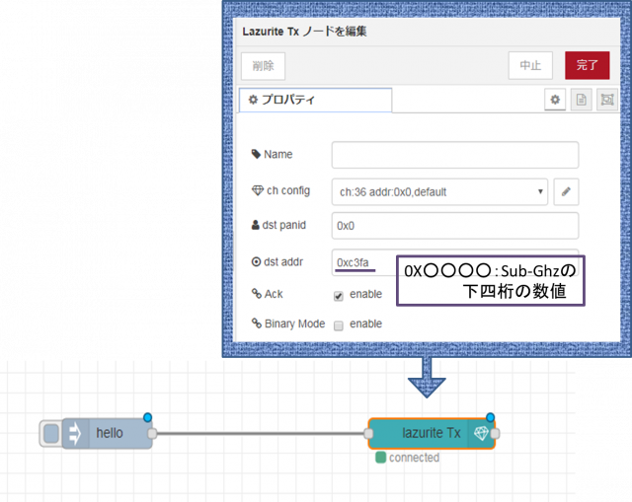Image resolution: width=632 pixels, height=502 pixels.
Task: Open node settings gear icon
Action: click(555, 100)
